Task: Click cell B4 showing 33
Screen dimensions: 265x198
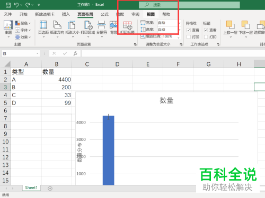Action: point(57,95)
